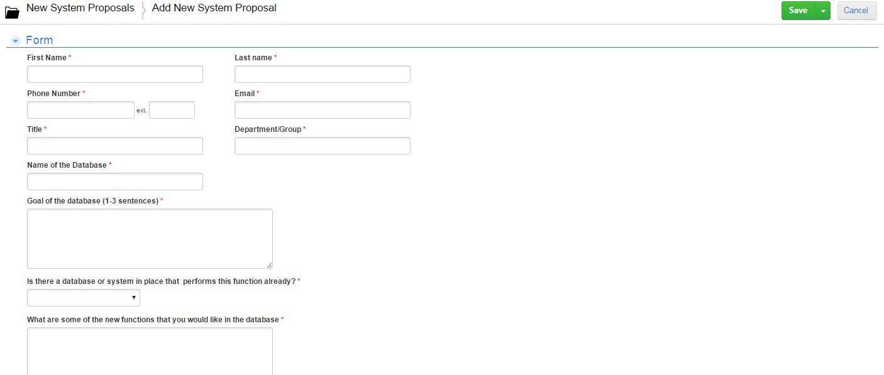Viewport: 884px width, 375px height.
Task: Select the Email input box
Action: tap(323, 110)
